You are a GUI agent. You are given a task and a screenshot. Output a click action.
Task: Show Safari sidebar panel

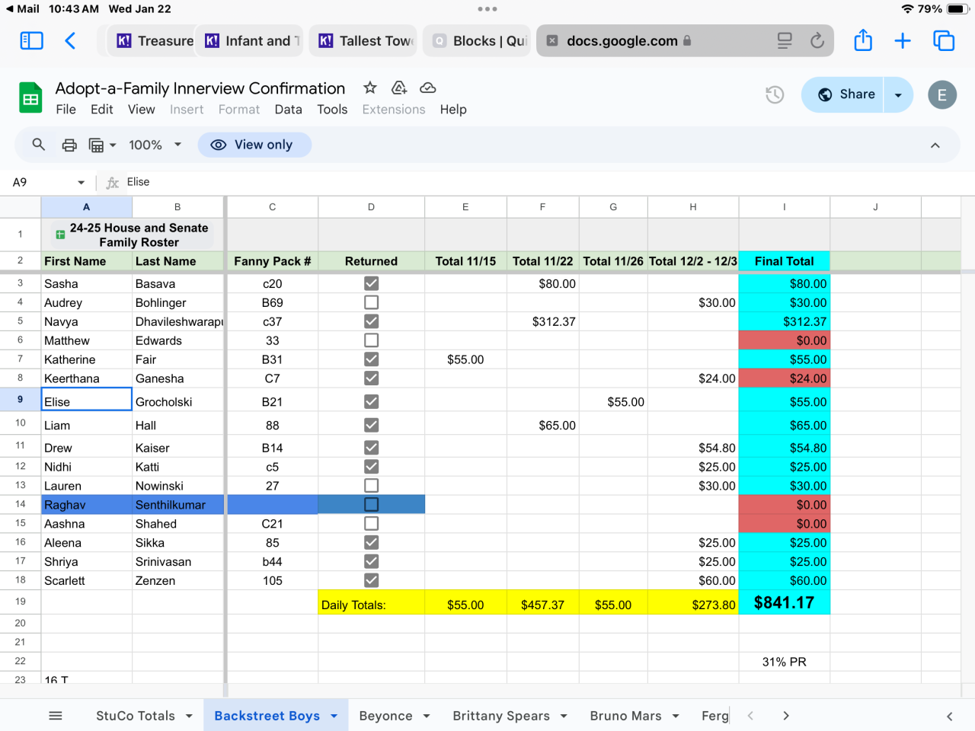click(x=31, y=41)
